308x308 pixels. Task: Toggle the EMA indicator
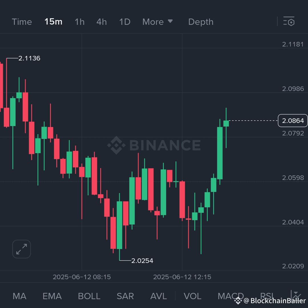click(52, 296)
